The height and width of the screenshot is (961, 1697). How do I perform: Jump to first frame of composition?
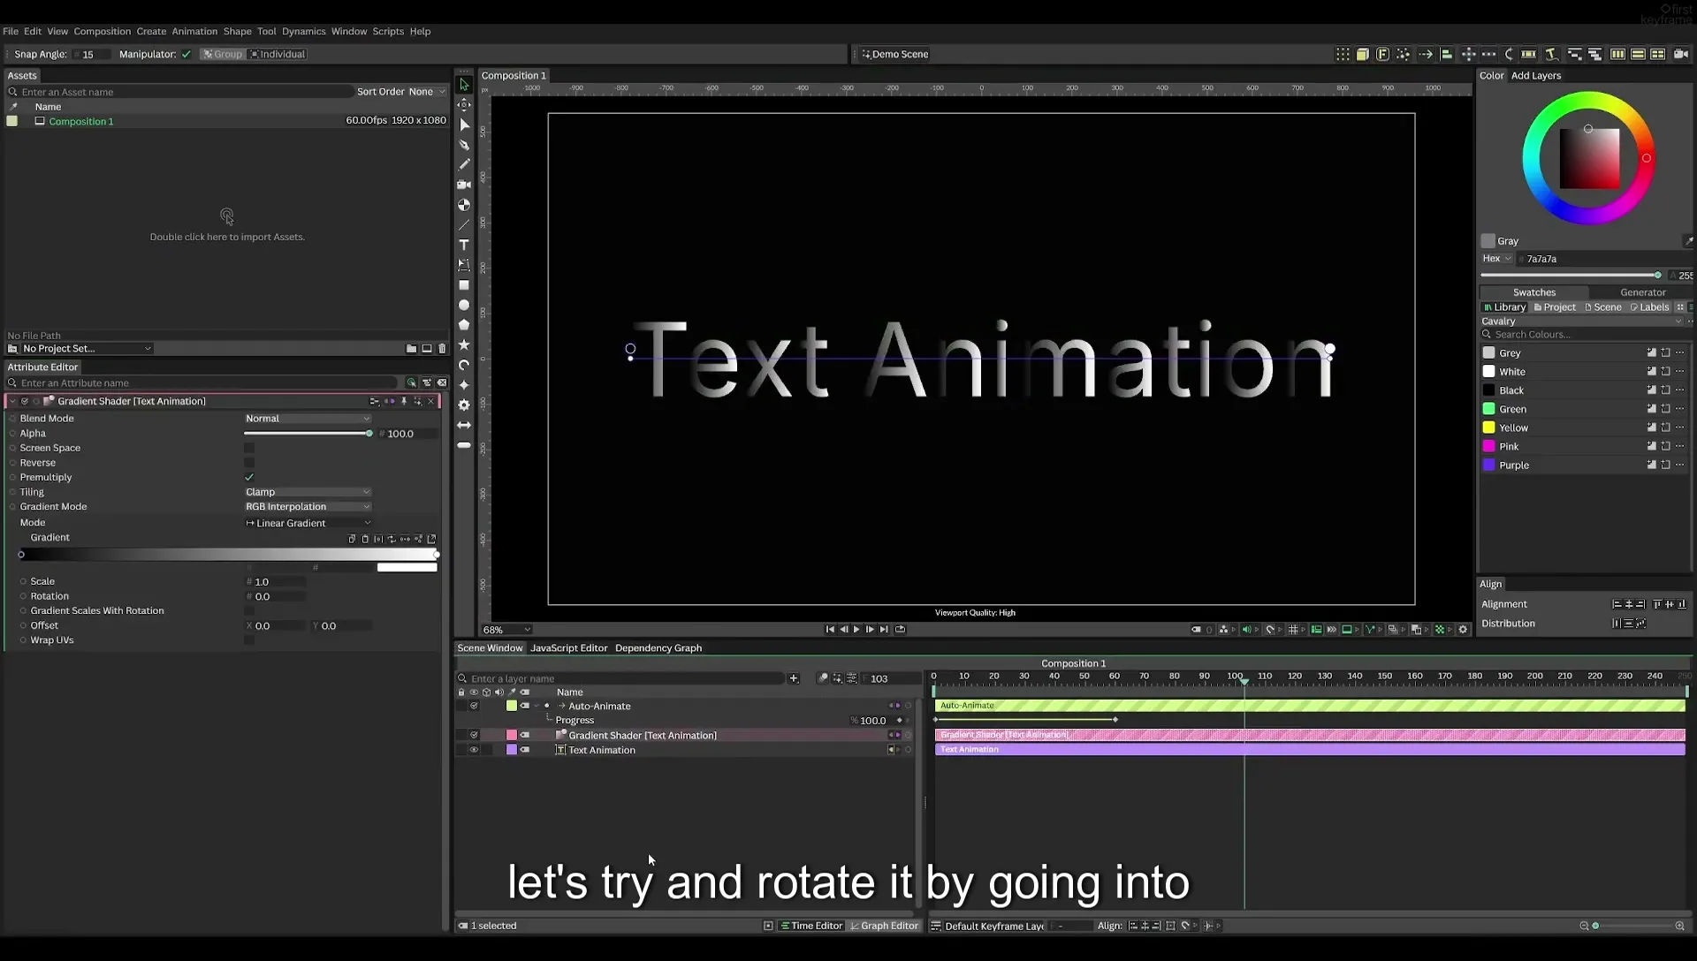(830, 630)
